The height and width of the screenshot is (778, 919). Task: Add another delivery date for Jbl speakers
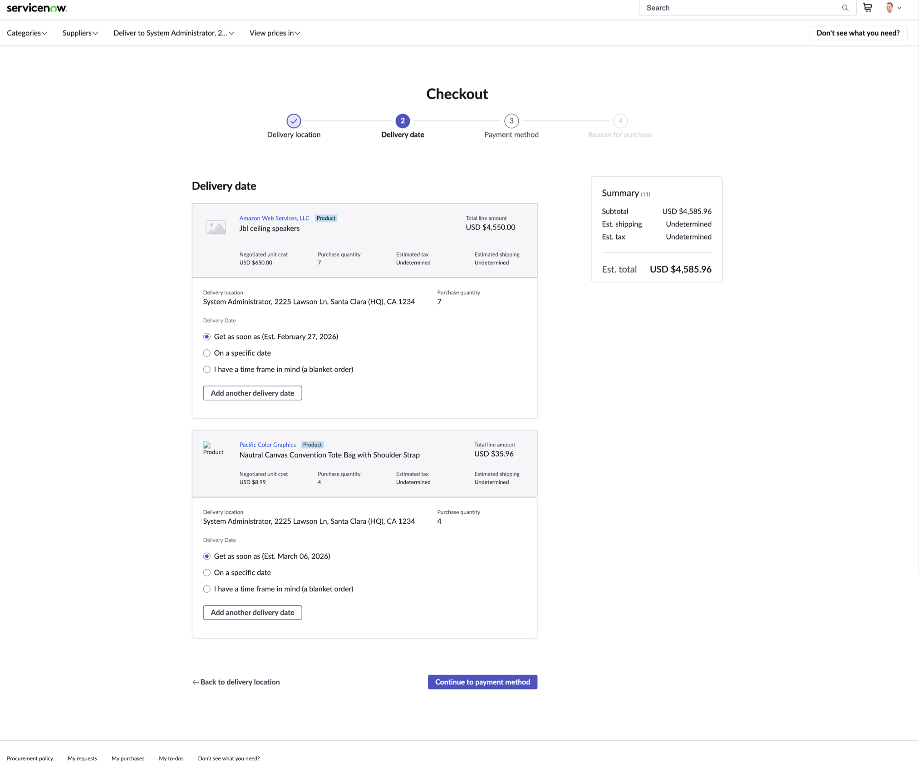(252, 393)
